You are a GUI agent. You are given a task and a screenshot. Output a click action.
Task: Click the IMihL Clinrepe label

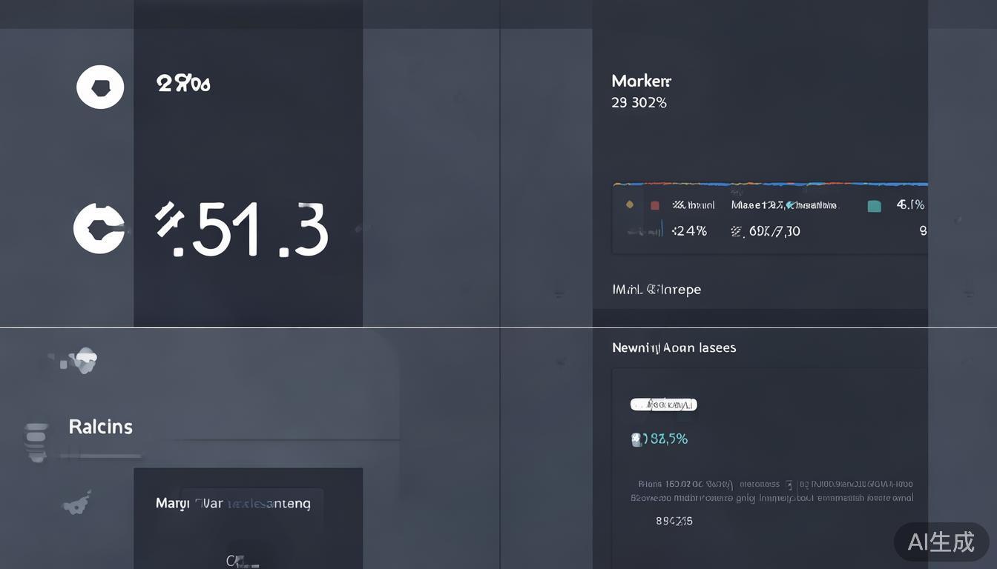click(657, 289)
